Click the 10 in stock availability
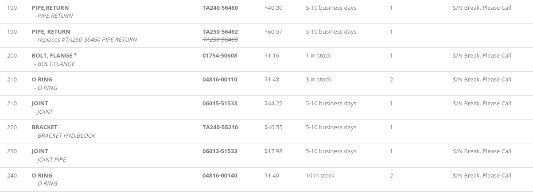Image resolution: width=533 pixels, height=193 pixels. coord(320,176)
